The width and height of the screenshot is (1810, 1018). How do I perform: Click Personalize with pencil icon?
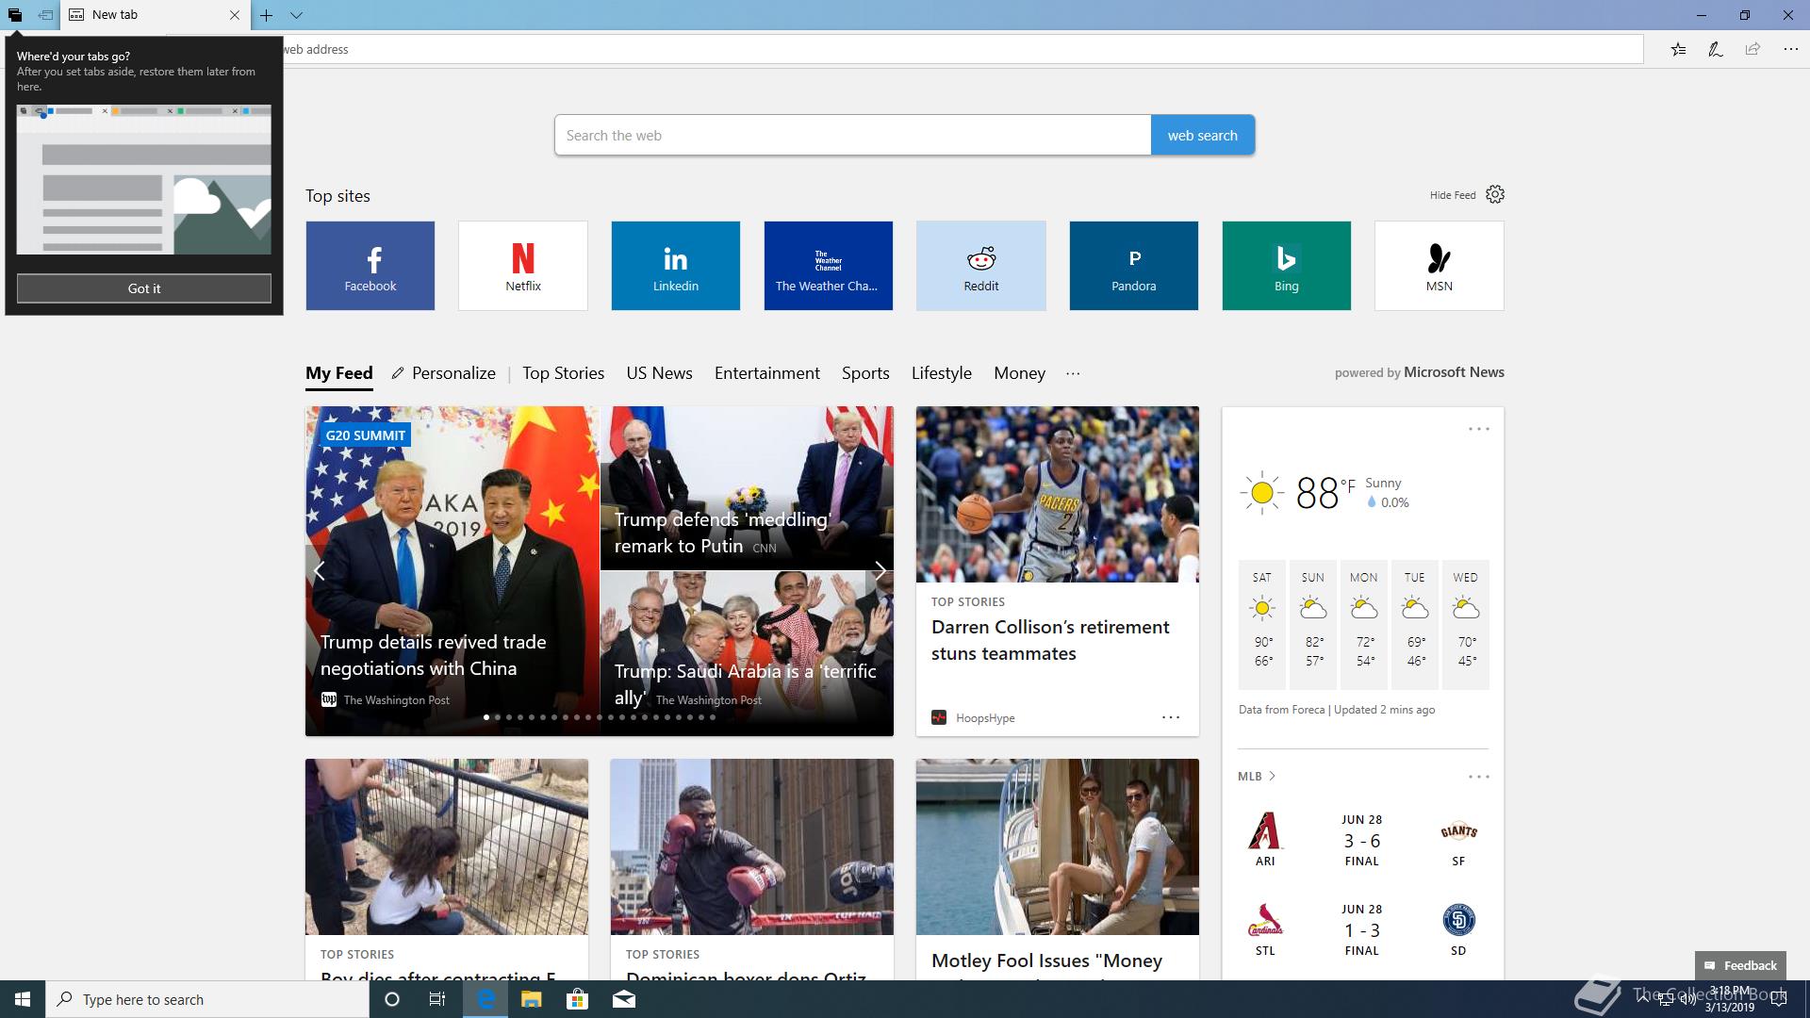[444, 373]
